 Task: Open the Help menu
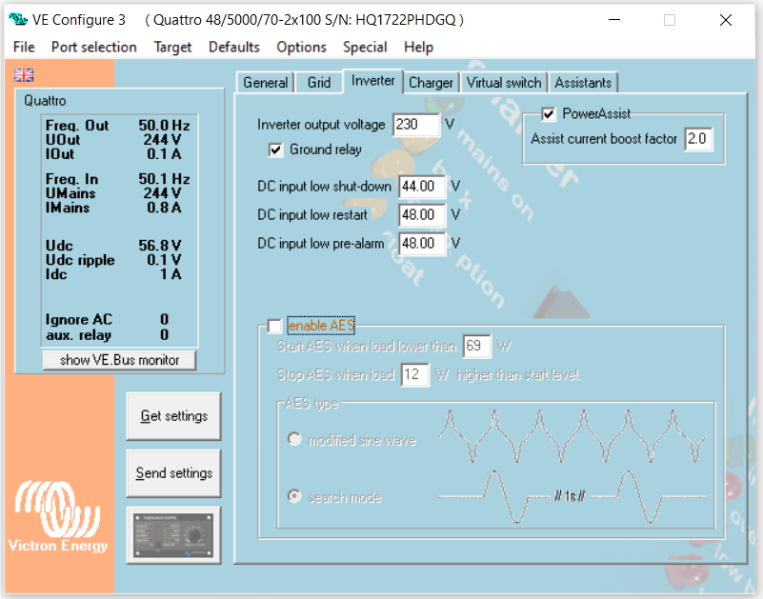pos(418,48)
